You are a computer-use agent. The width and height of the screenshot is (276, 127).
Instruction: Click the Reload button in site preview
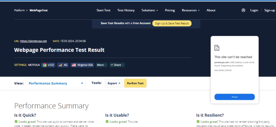point(234,97)
